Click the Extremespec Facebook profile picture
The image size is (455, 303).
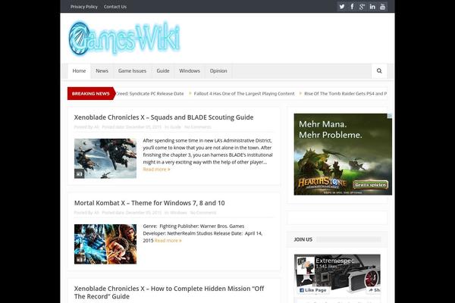[x=306, y=265]
